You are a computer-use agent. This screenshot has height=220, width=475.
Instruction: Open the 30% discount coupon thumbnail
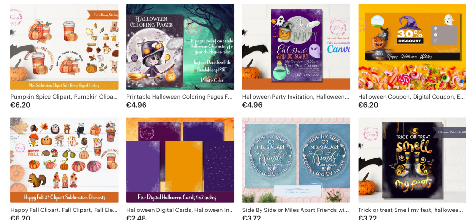[x=412, y=47]
